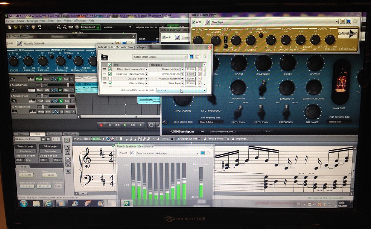Viewport: 371px width, 229px height.
Task: Click the zoom-in magnifier in the main toolbar
Action: pyautogui.click(x=59, y=27)
